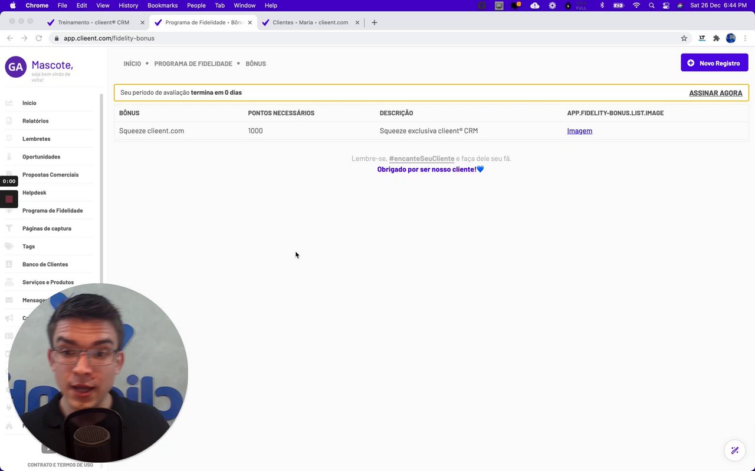Click the magic wand floating button
This screenshot has width=755, height=471.
coord(734,450)
